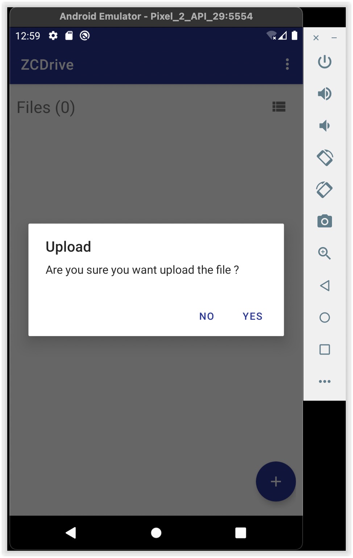This screenshot has height=558, width=353.
Task: Tap Android navigation bar recents button
Action: coord(241,533)
